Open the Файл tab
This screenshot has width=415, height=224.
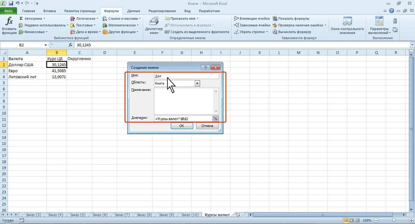click(x=9, y=11)
